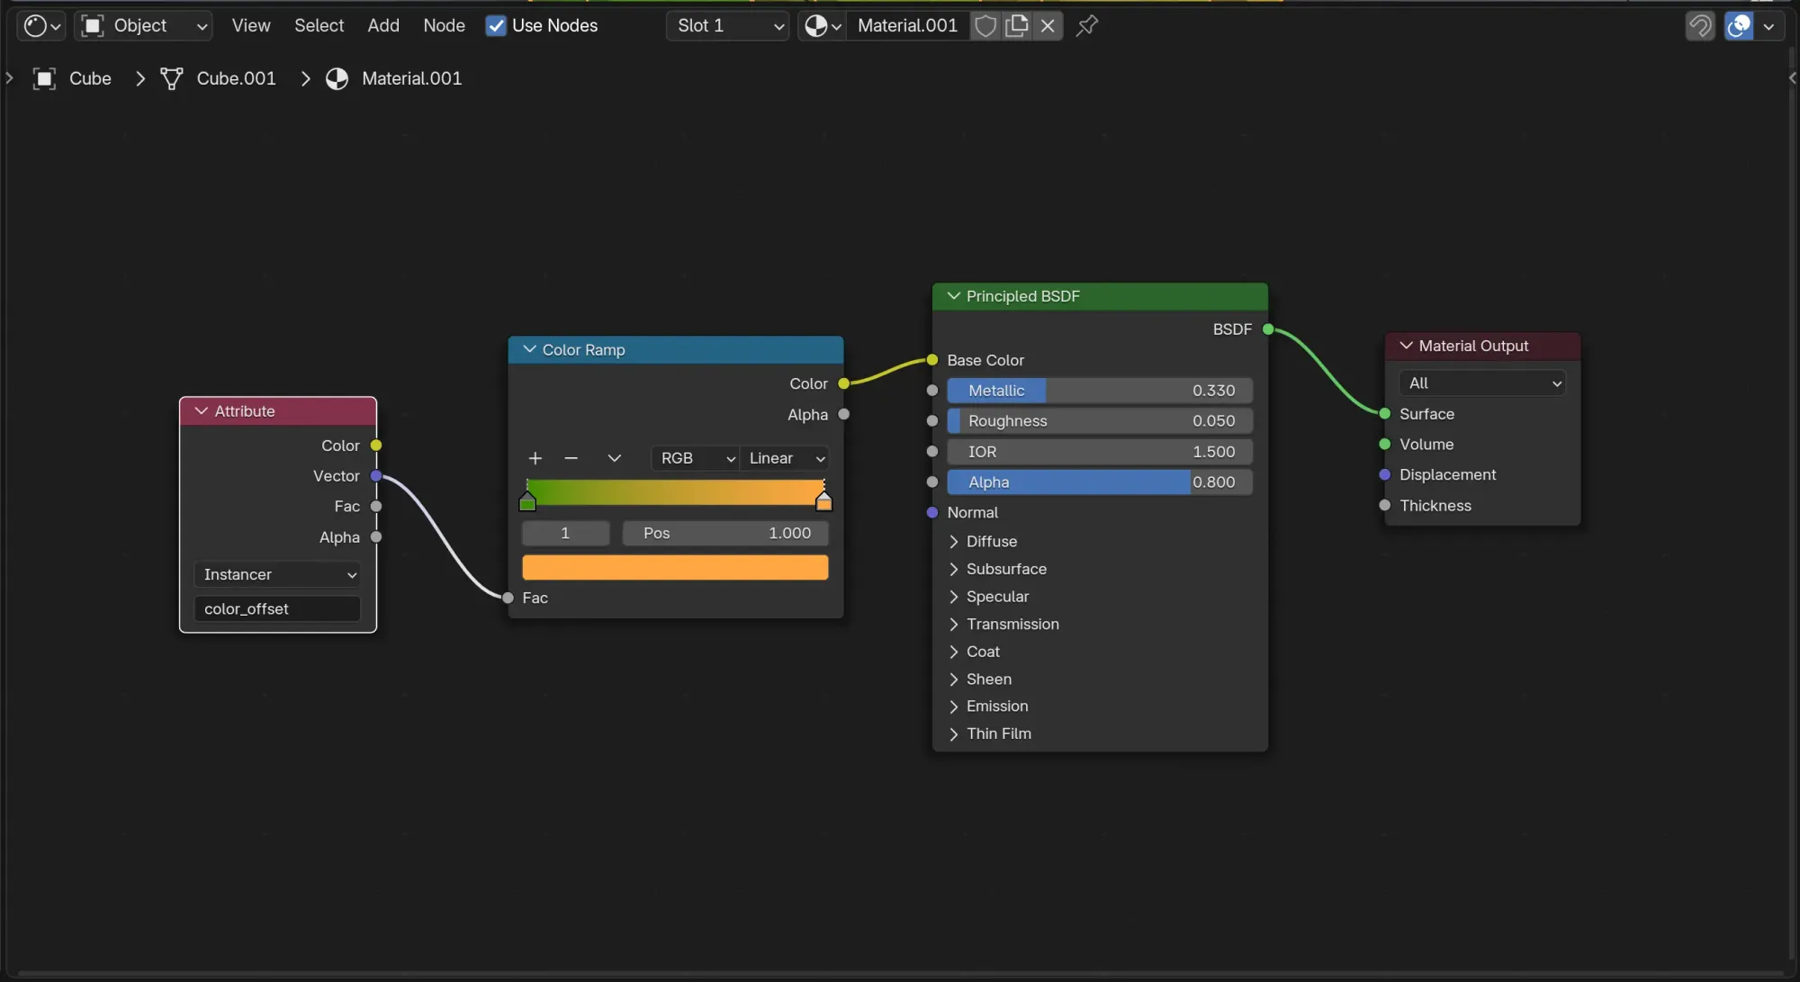Open the Instancer attribute type dropdown

277,574
